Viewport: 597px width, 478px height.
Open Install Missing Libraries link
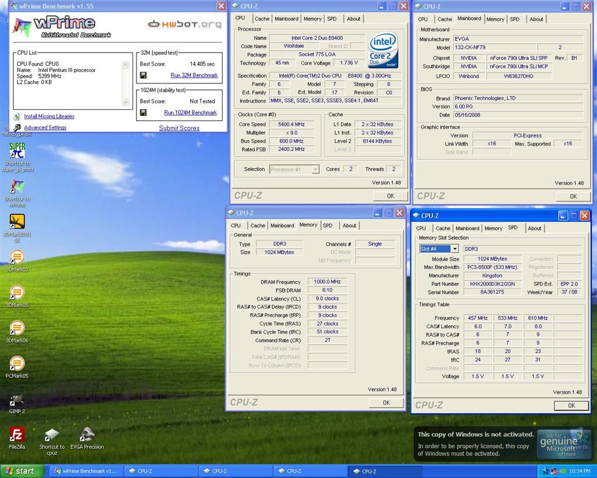tap(49, 116)
